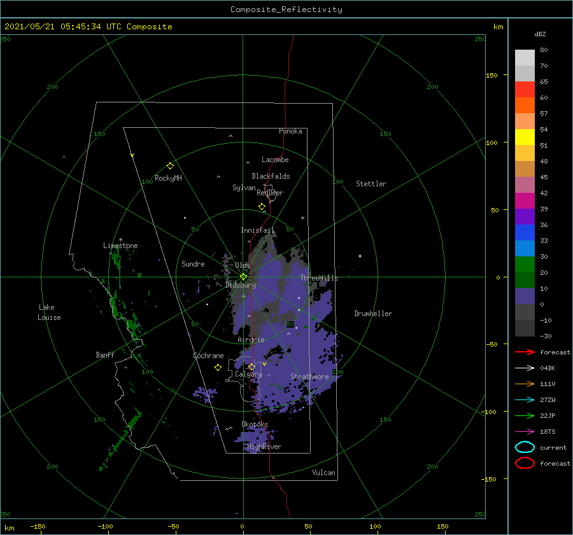The width and height of the screenshot is (573, 535).
Task: Click the radar center diamond at Olds
Action: pyautogui.click(x=243, y=277)
